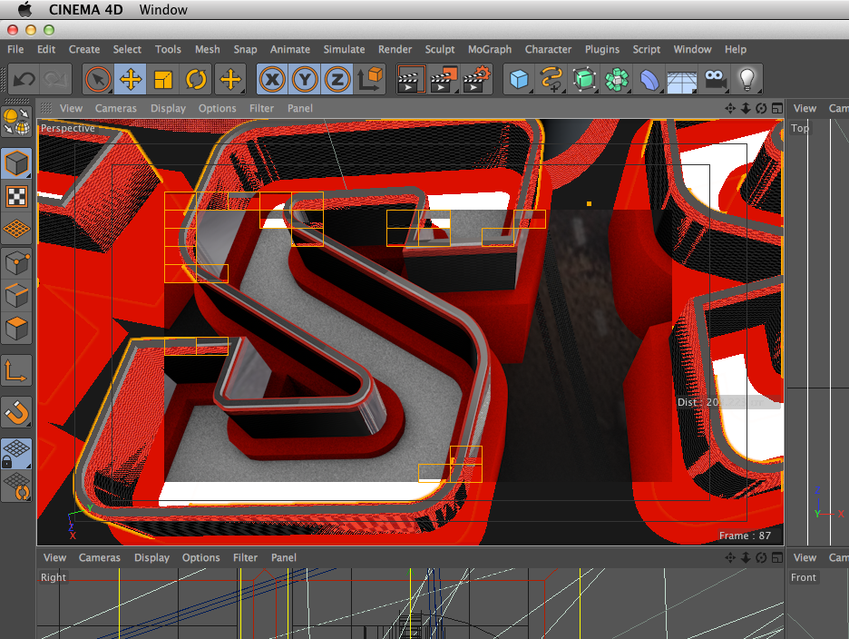Open the Snap menu
This screenshot has width=849, height=639.
click(245, 49)
